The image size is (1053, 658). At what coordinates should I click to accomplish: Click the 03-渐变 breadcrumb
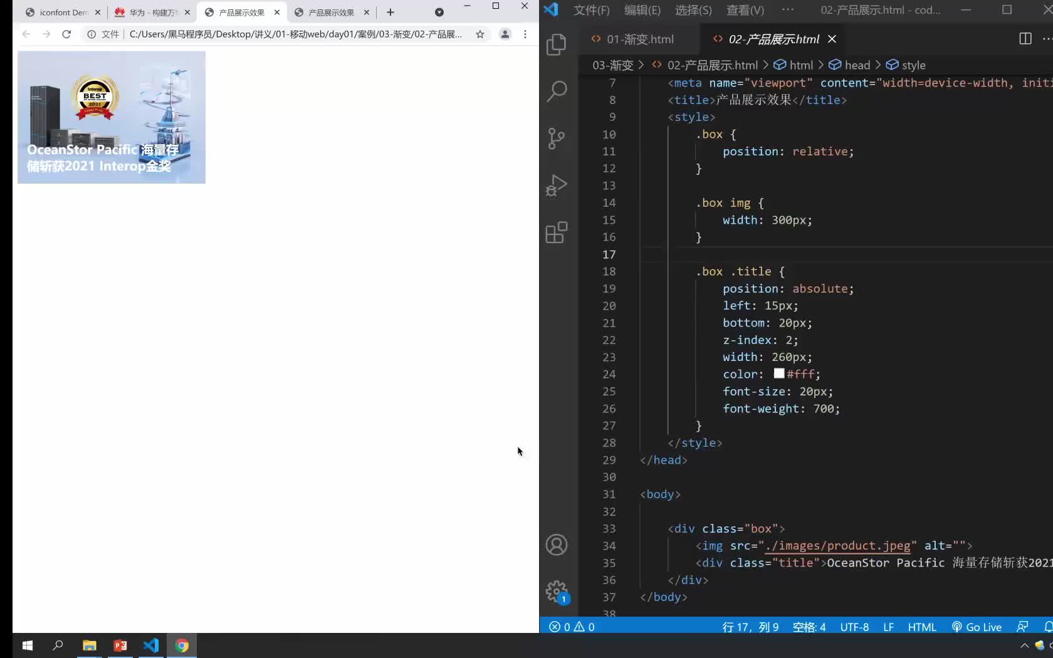[613, 65]
